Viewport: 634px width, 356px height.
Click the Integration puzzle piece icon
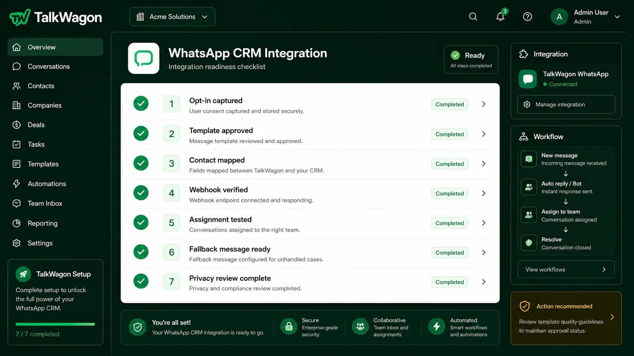click(x=523, y=54)
